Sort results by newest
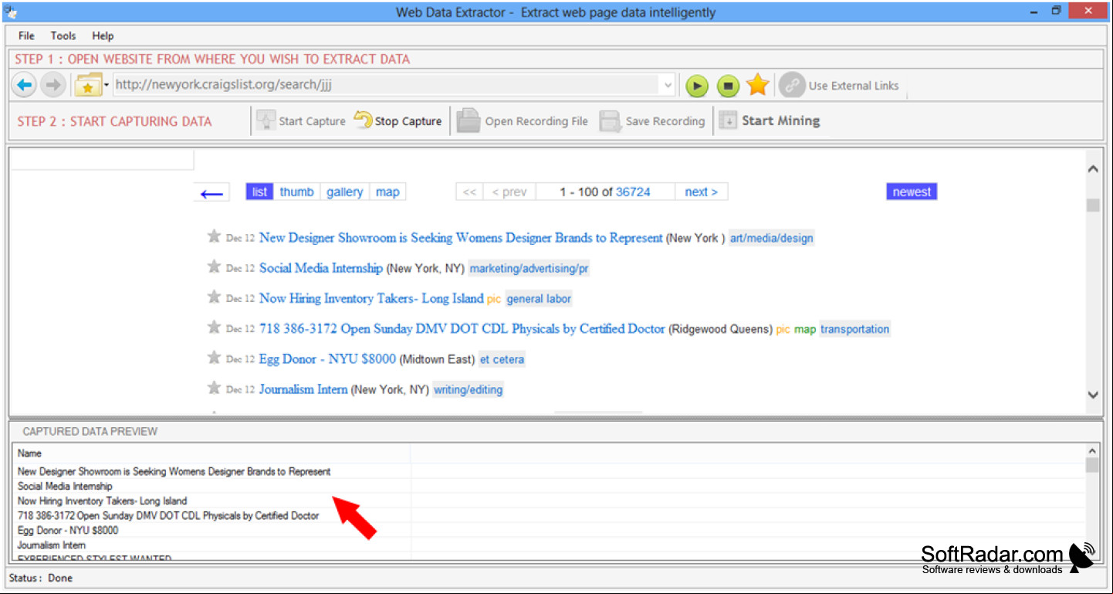1113x594 pixels. [912, 192]
